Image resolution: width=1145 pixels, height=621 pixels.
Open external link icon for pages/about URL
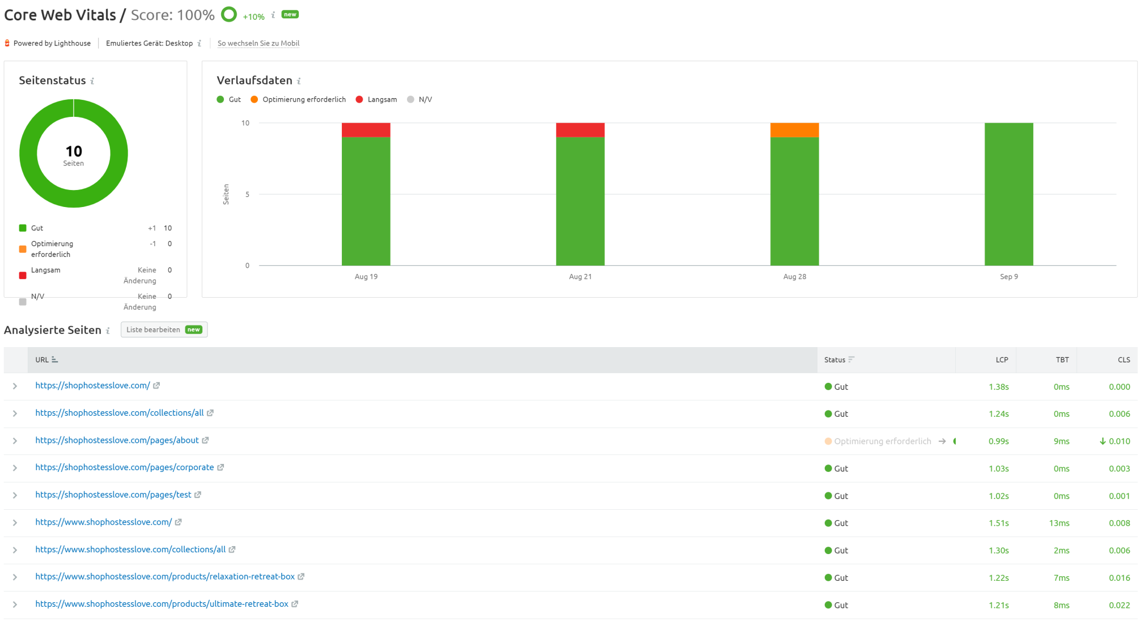click(205, 441)
